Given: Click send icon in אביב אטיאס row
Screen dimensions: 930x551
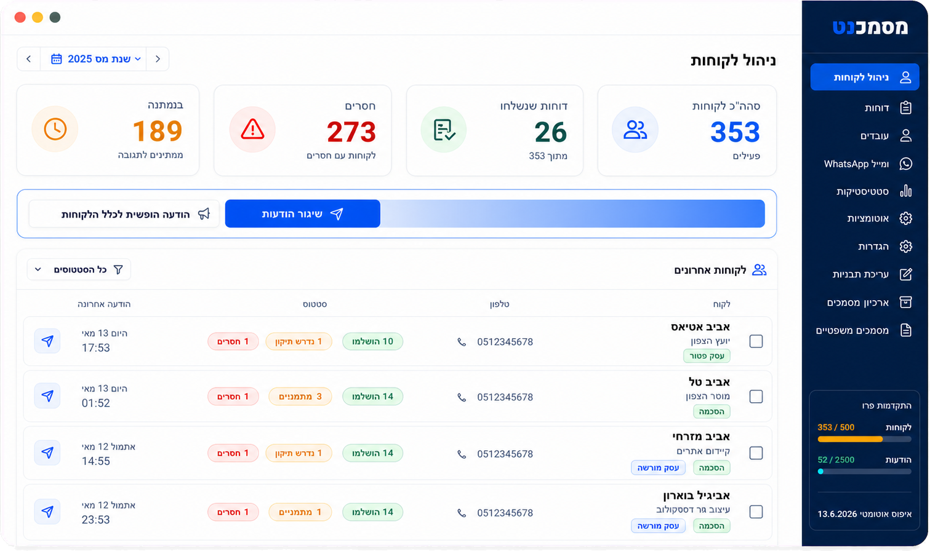Looking at the screenshot, I should (47, 341).
